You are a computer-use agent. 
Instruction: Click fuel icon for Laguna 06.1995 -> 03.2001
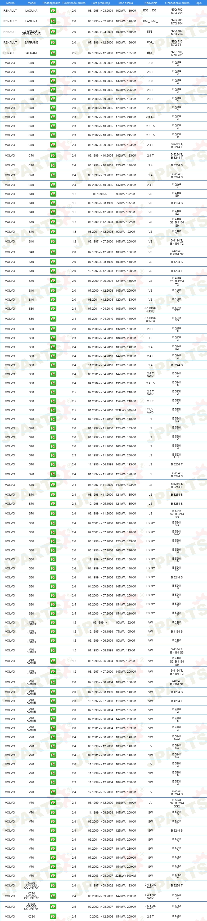(x=53, y=11)
